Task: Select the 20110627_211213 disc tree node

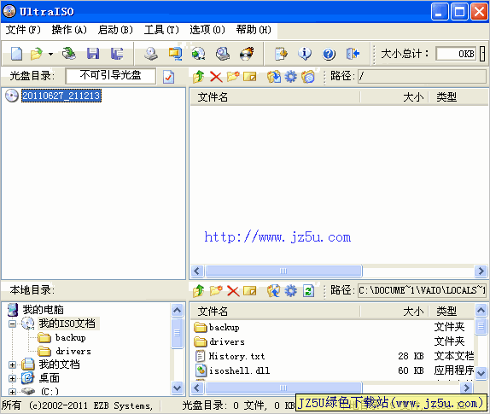Action: coord(61,96)
